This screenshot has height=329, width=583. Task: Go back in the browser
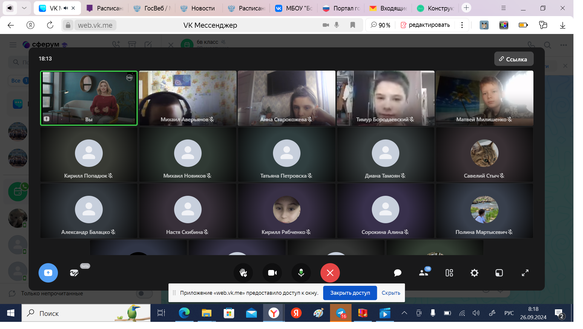(x=11, y=25)
